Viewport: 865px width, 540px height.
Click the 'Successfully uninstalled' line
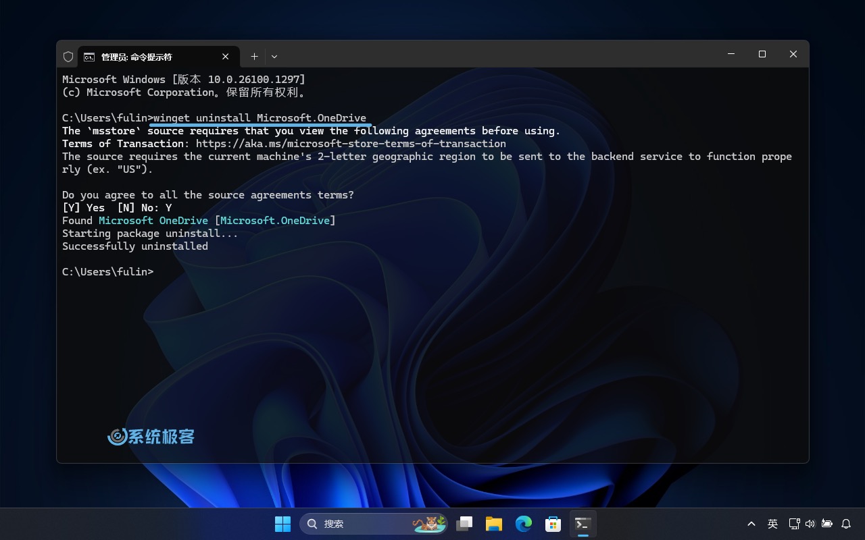[135, 246]
